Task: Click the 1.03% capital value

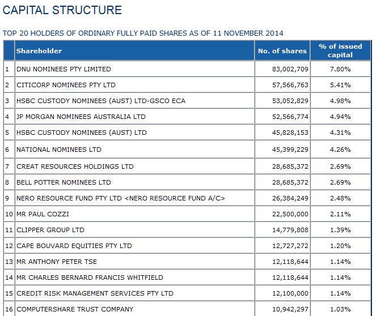Action: tap(340, 309)
